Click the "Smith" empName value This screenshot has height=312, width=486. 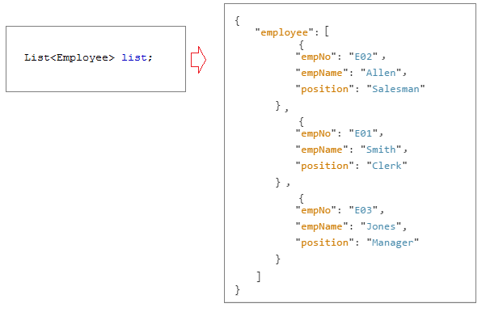coord(381,150)
